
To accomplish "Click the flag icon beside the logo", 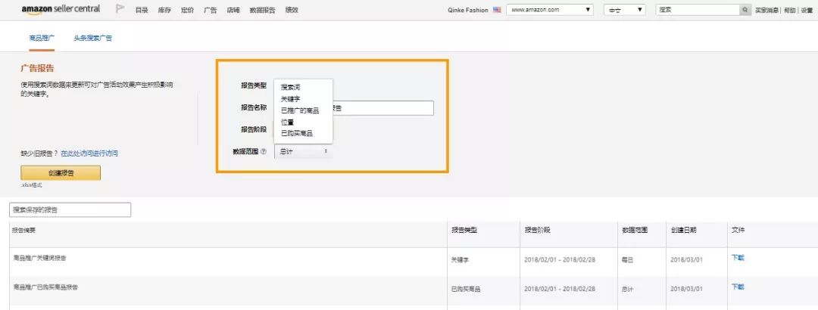I will (x=120, y=10).
